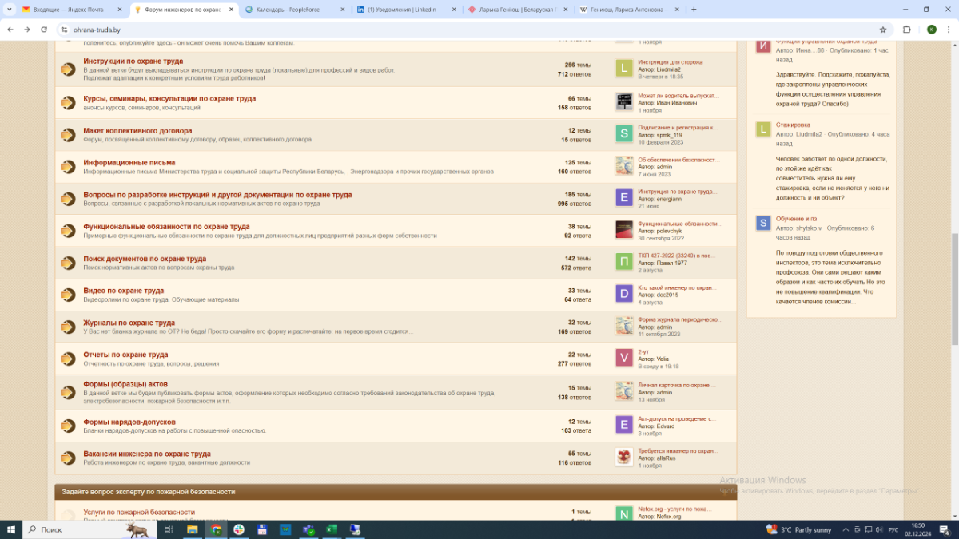
Task: Open last post Может ли водитель выпускат...
Action: pyautogui.click(x=678, y=95)
